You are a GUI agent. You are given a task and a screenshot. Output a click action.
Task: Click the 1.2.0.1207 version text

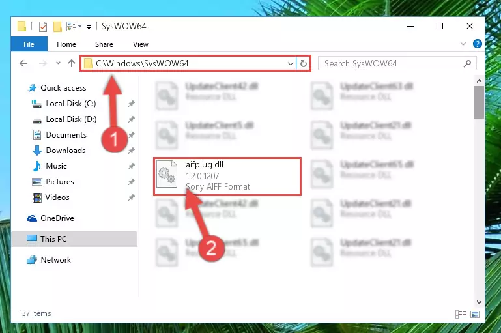click(202, 176)
